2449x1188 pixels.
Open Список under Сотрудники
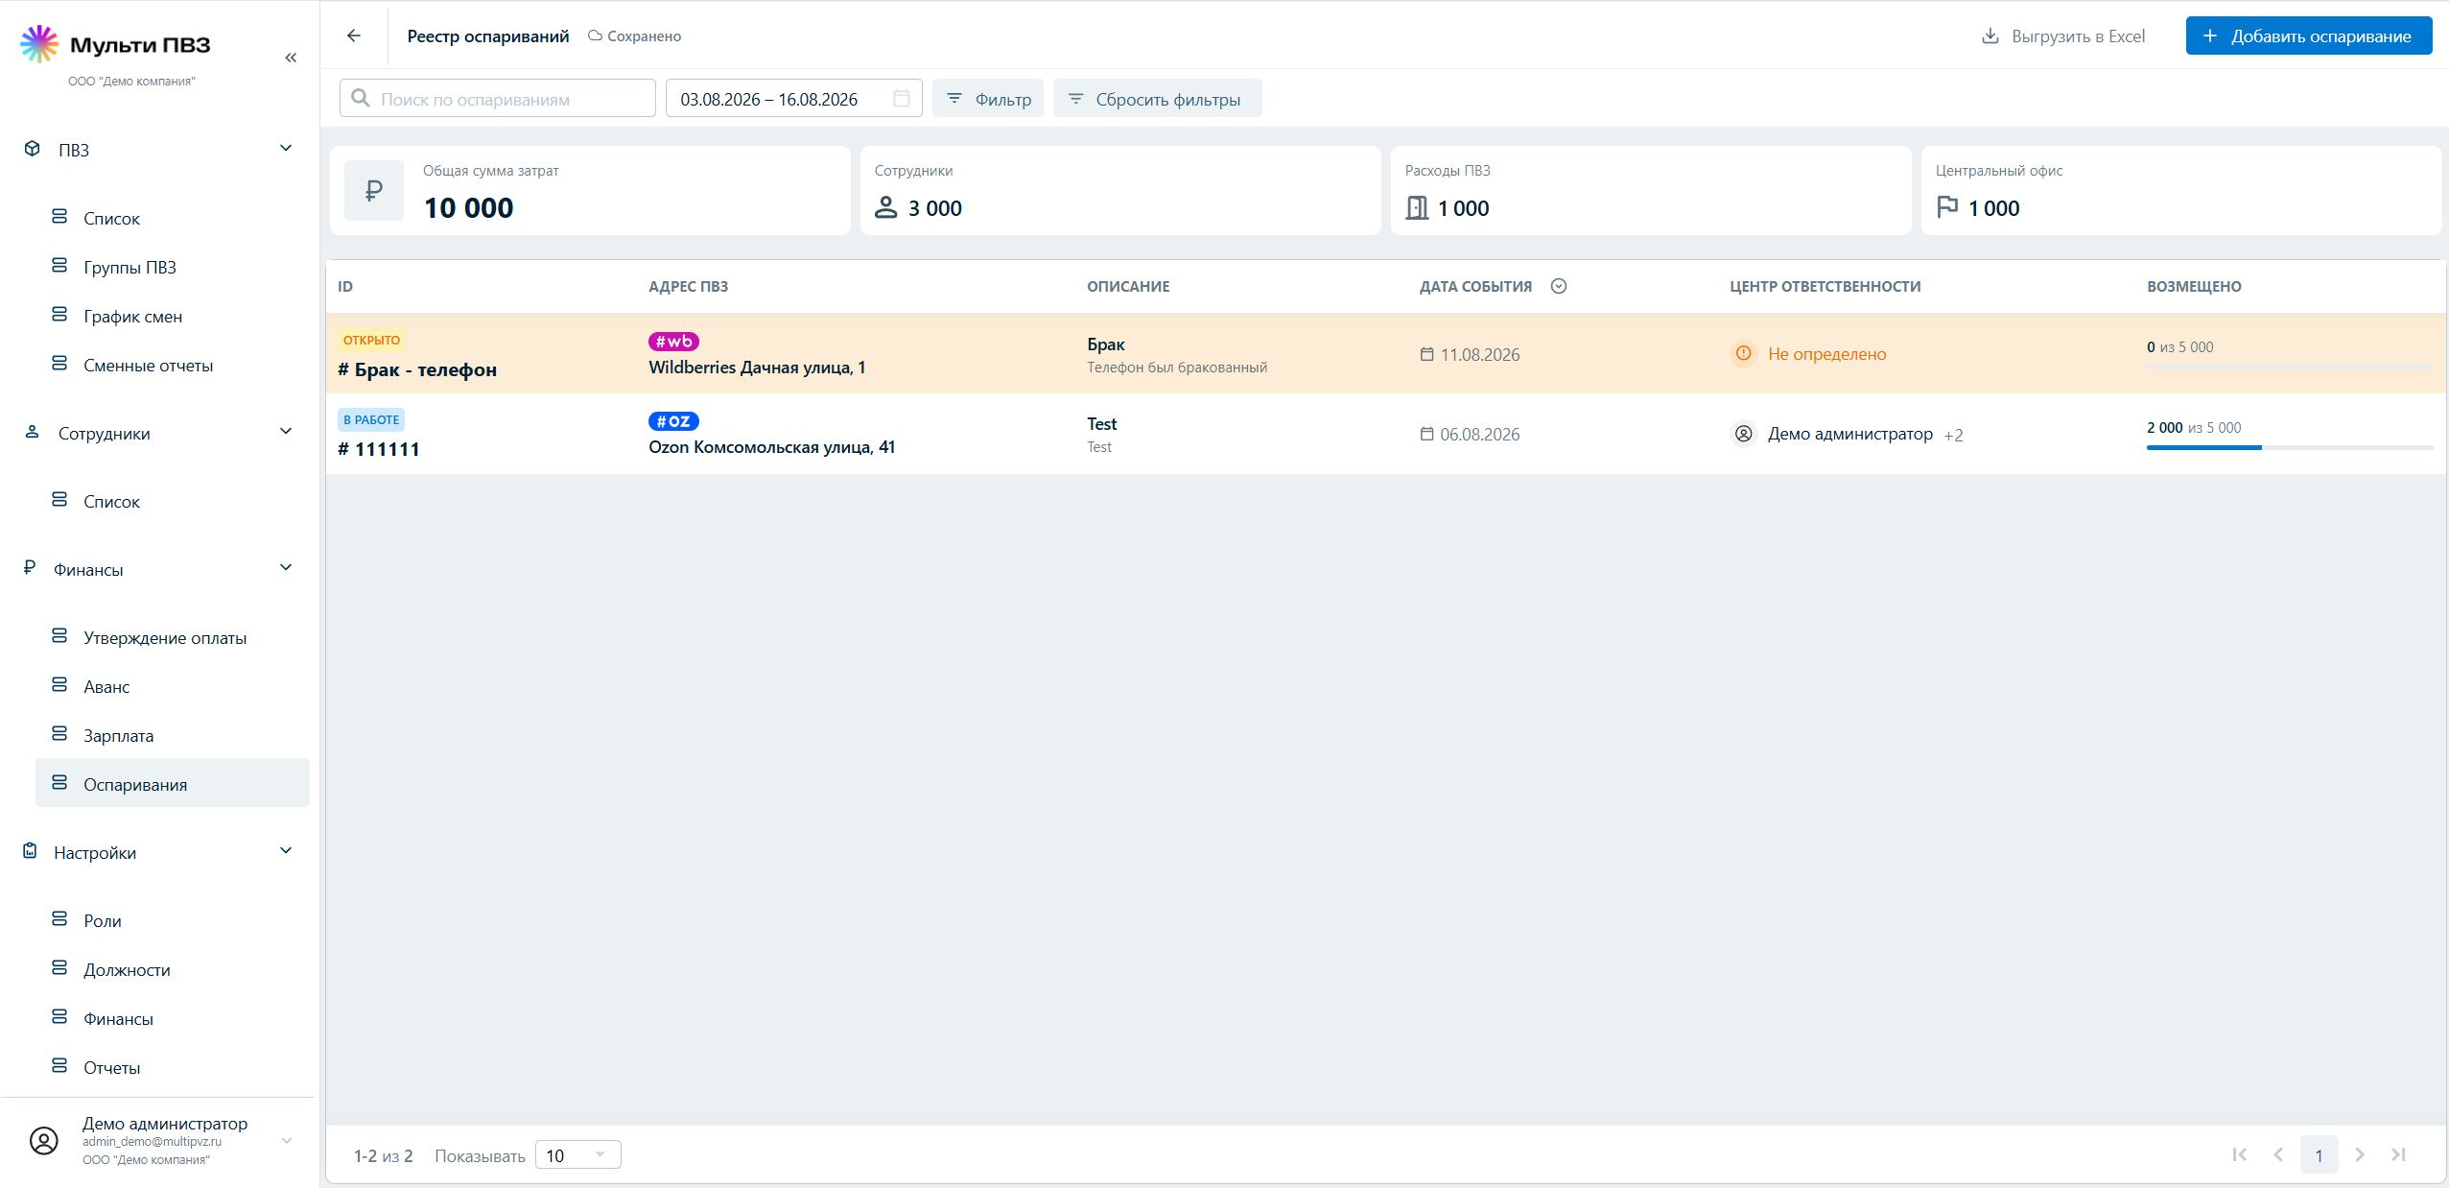point(173,501)
